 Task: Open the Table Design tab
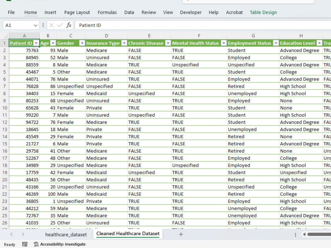(263, 13)
